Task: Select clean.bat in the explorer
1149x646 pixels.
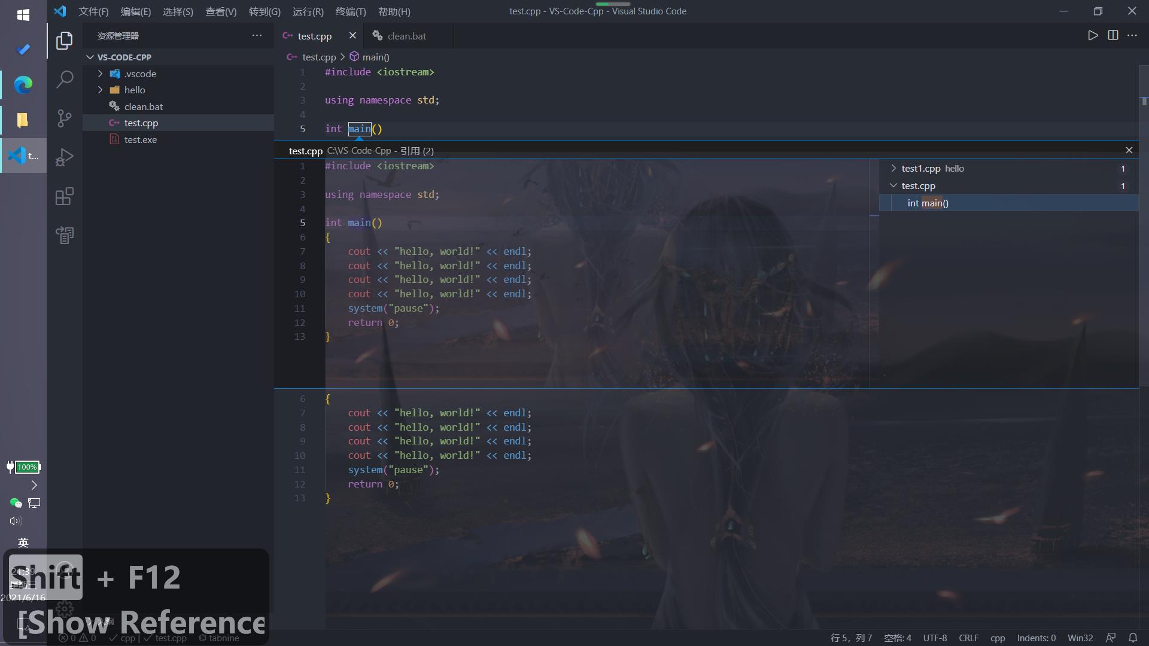Action: point(178,106)
